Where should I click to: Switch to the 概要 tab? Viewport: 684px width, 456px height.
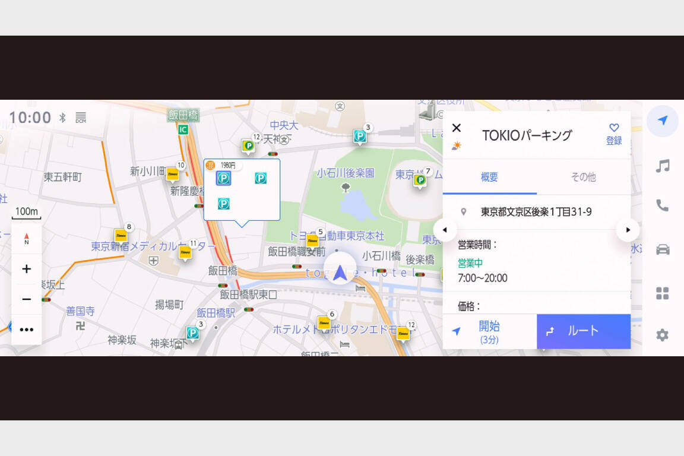click(x=489, y=177)
